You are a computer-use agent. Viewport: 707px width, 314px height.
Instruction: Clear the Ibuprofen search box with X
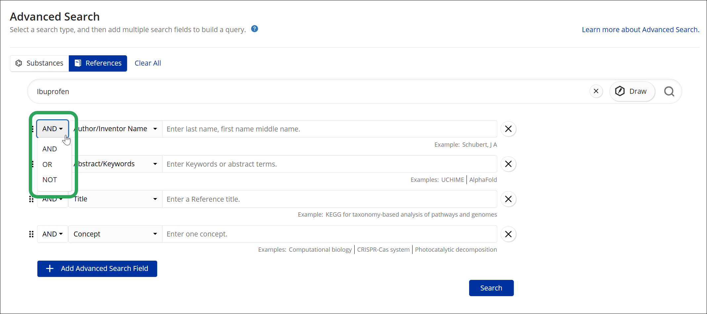tap(596, 91)
